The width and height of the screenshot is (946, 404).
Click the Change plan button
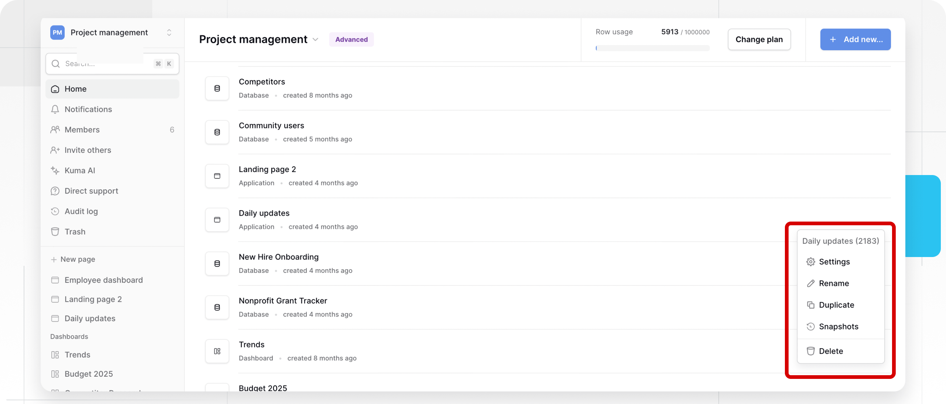point(759,39)
